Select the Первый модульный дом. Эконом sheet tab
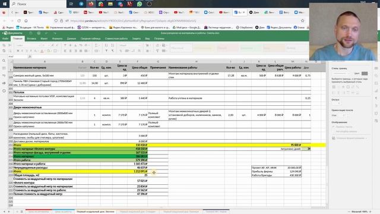Screen dimensions: 380x214 tap(96, 212)
